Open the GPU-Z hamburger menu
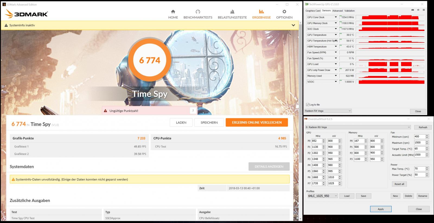The image size is (434, 223). [424, 10]
